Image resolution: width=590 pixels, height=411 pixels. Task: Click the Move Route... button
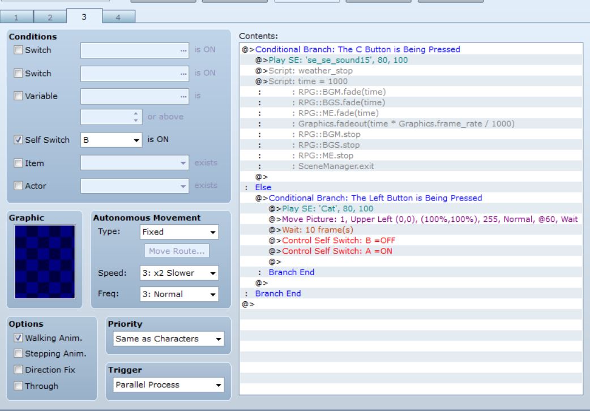coord(177,251)
